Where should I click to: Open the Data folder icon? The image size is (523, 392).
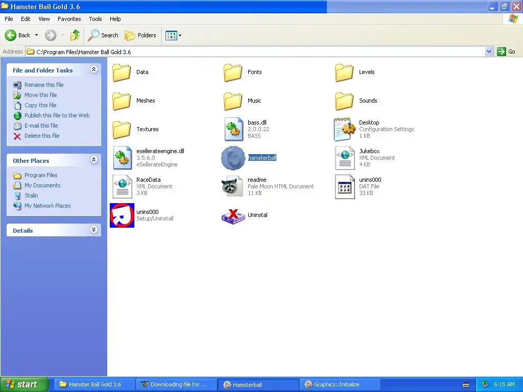(x=122, y=72)
